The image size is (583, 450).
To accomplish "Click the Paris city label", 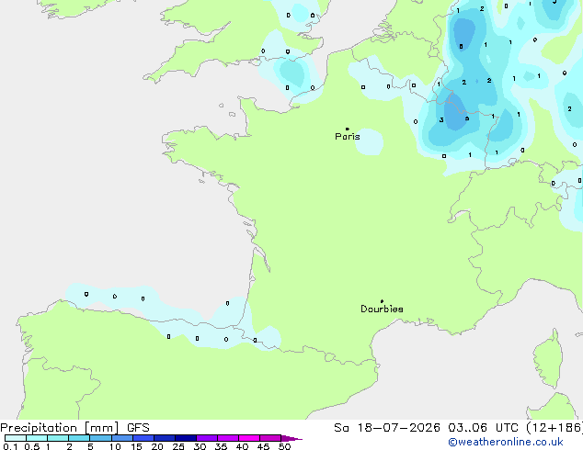I will click(x=348, y=137).
